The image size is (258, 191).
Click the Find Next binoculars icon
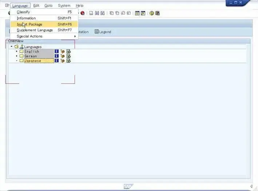pyautogui.click(x=103, y=13)
